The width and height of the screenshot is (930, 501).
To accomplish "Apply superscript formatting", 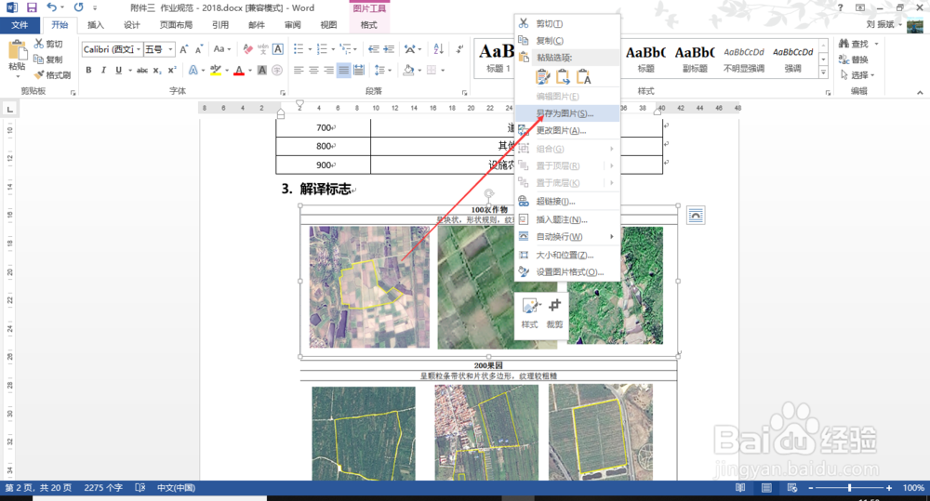I will tap(171, 71).
